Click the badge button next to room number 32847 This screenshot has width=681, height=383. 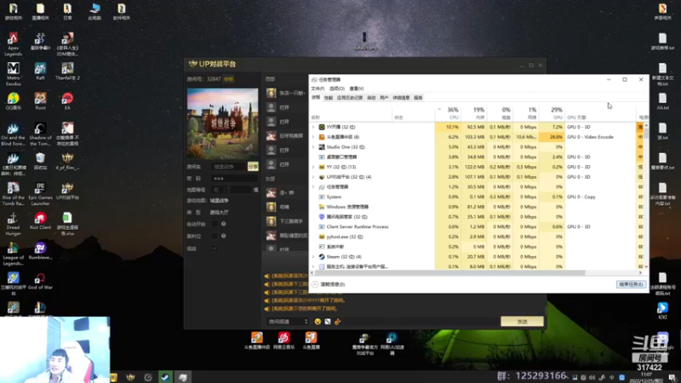pos(228,79)
